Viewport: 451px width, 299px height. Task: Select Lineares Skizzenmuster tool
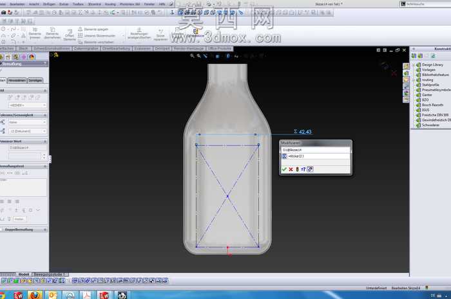97,35
